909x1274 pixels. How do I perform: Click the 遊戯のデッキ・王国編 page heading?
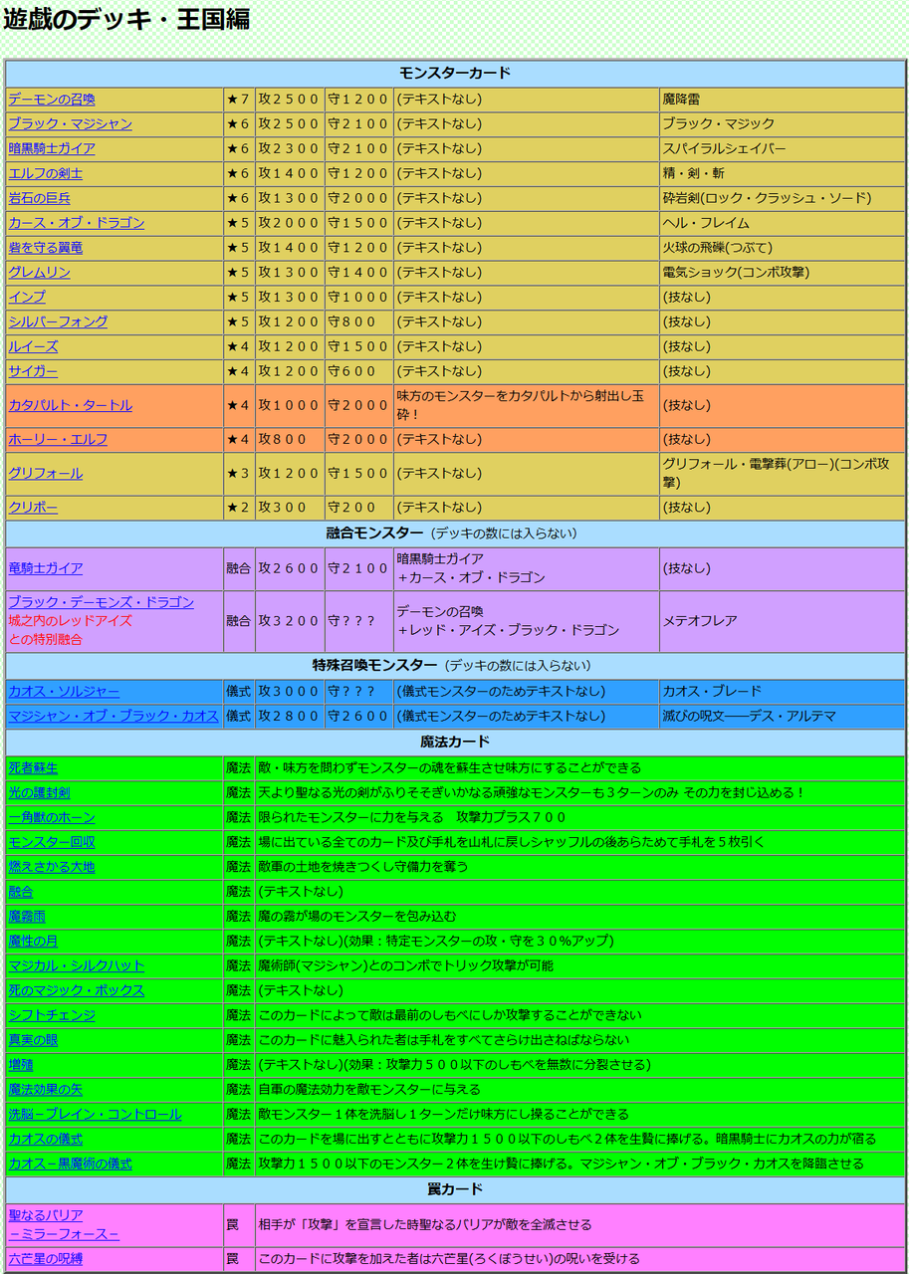pyautogui.click(x=126, y=18)
